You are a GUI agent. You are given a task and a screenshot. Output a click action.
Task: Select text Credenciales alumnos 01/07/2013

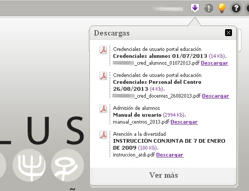(160, 56)
